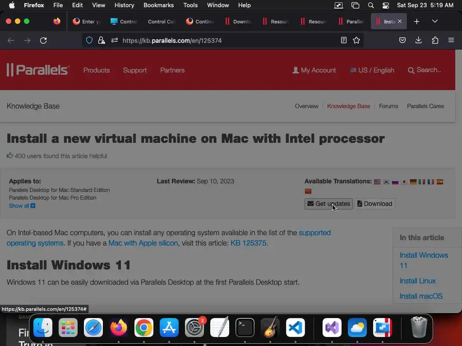Open Parallels Cares link
Viewport: 462px width, 346px height.
pyautogui.click(x=425, y=106)
